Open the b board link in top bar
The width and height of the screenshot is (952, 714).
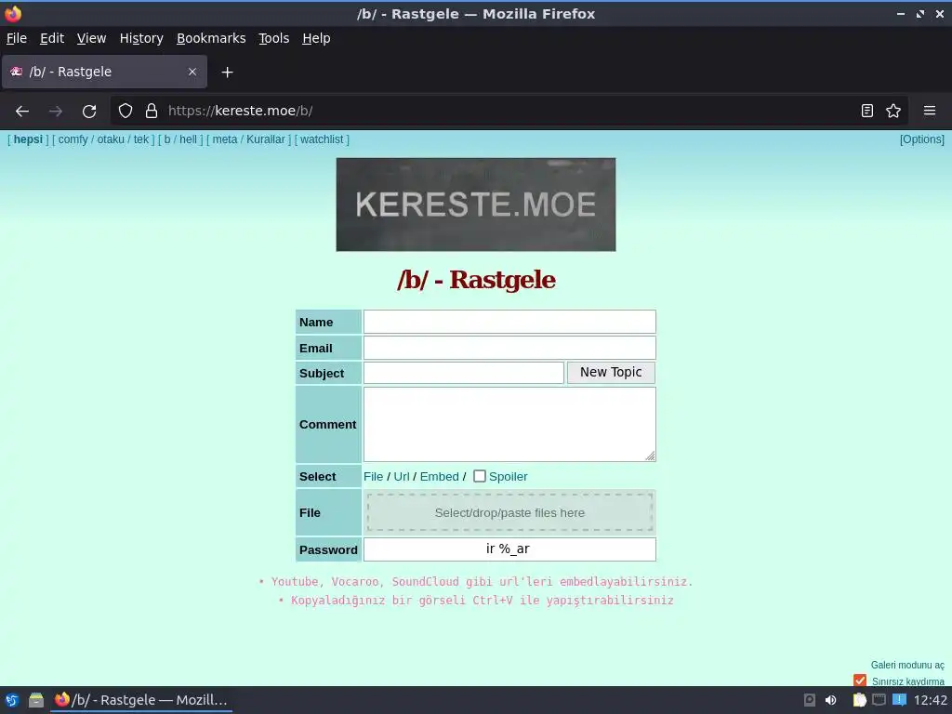tap(167, 139)
